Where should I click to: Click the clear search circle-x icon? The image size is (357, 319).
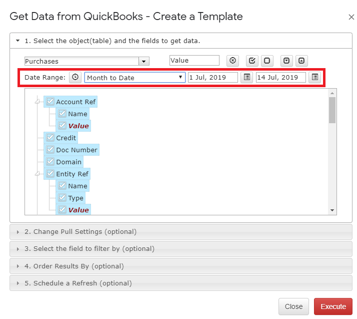coord(232,61)
